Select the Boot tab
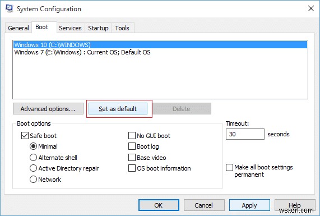The width and height of the screenshot is (320, 216). pyautogui.click(x=44, y=27)
